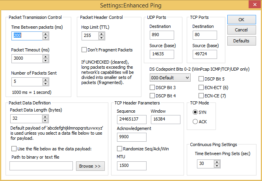Confirm settings with OK button

(x=242, y=20)
